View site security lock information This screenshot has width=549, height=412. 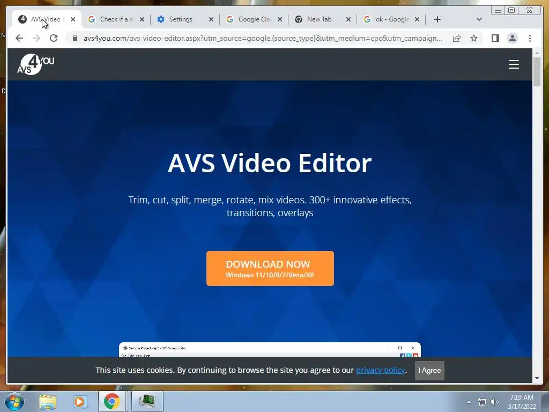(75, 38)
